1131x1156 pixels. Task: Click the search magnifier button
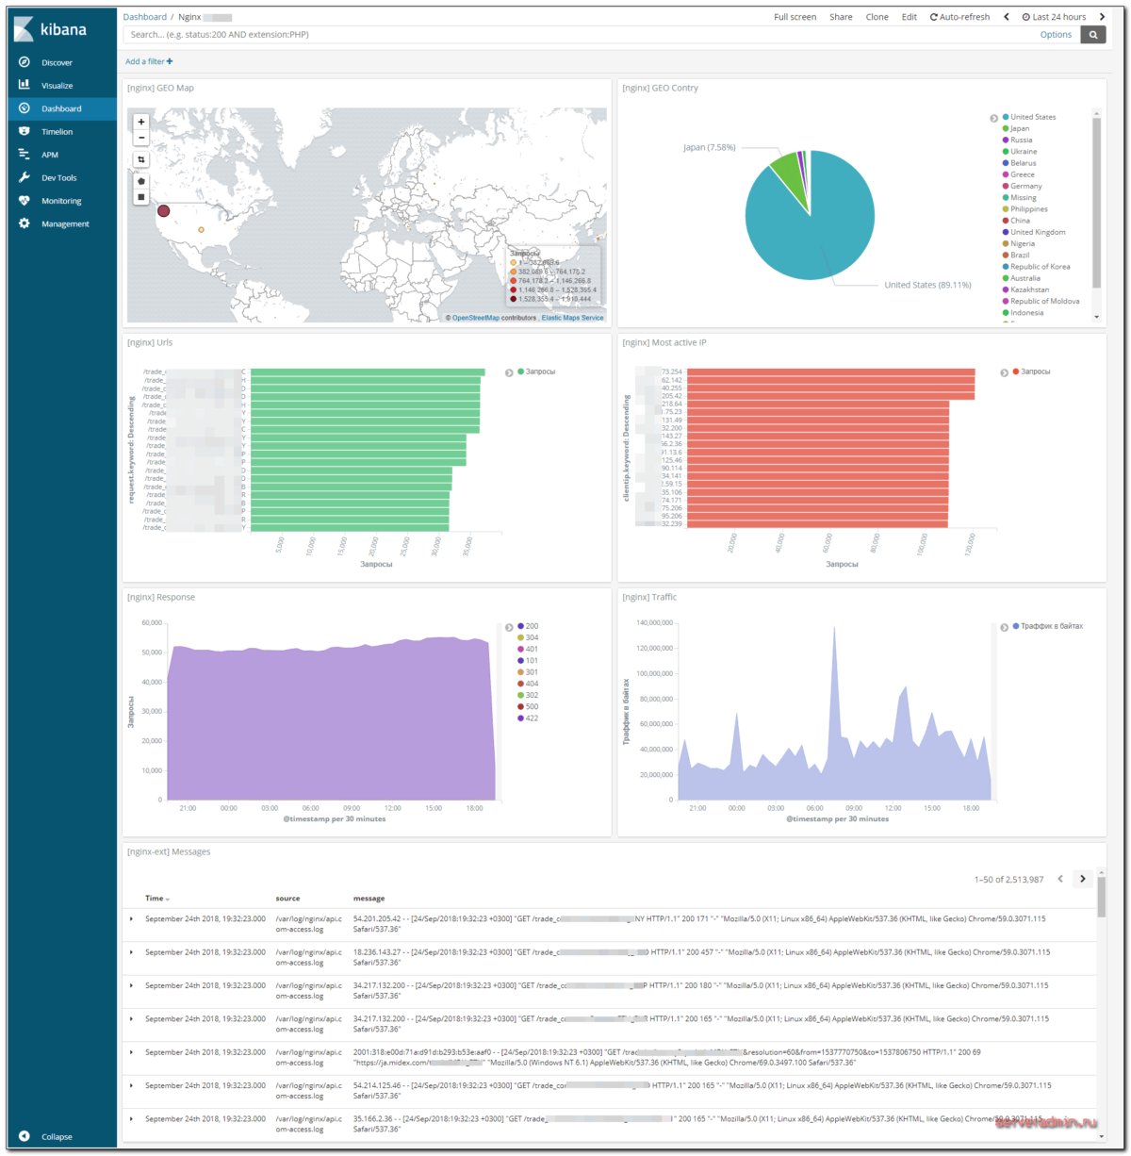click(x=1093, y=34)
